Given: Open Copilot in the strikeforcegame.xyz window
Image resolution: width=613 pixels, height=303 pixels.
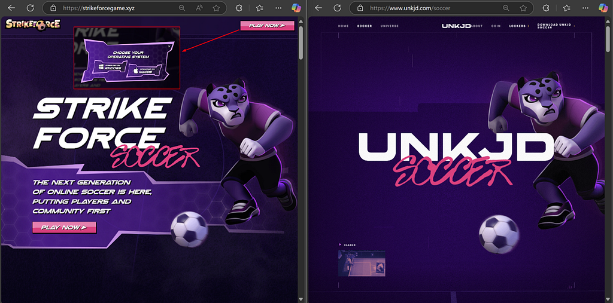Looking at the screenshot, I should pos(296,8).
